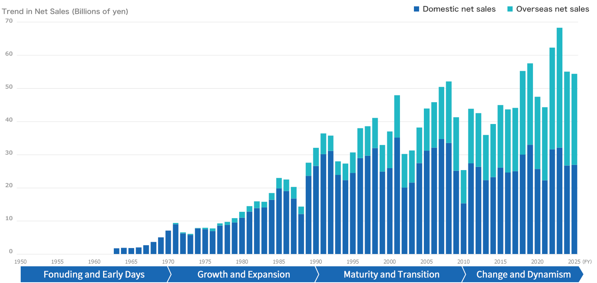Switch to the Change and Dynamism period
This screenshot has width=597, height=283.
point(523,274)
